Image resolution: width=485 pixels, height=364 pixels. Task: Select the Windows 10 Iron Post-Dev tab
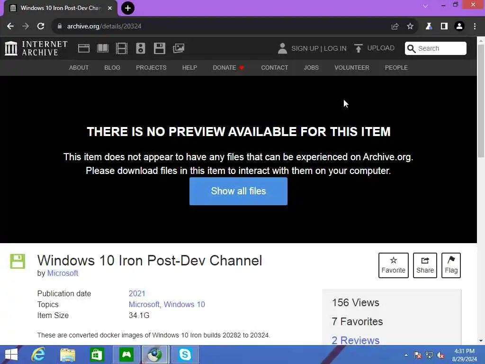(x=61, y=8)
